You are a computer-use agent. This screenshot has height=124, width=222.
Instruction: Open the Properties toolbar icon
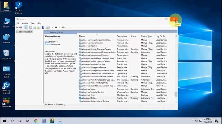31,27
